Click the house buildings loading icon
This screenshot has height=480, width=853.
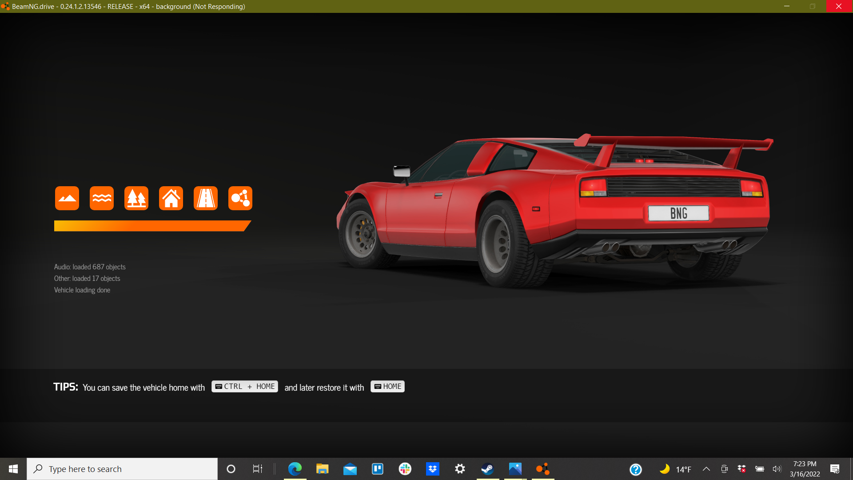pyautogui.click(x=171, y=198)
